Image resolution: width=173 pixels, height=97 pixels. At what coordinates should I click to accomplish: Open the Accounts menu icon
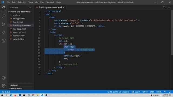coord(4,78)
